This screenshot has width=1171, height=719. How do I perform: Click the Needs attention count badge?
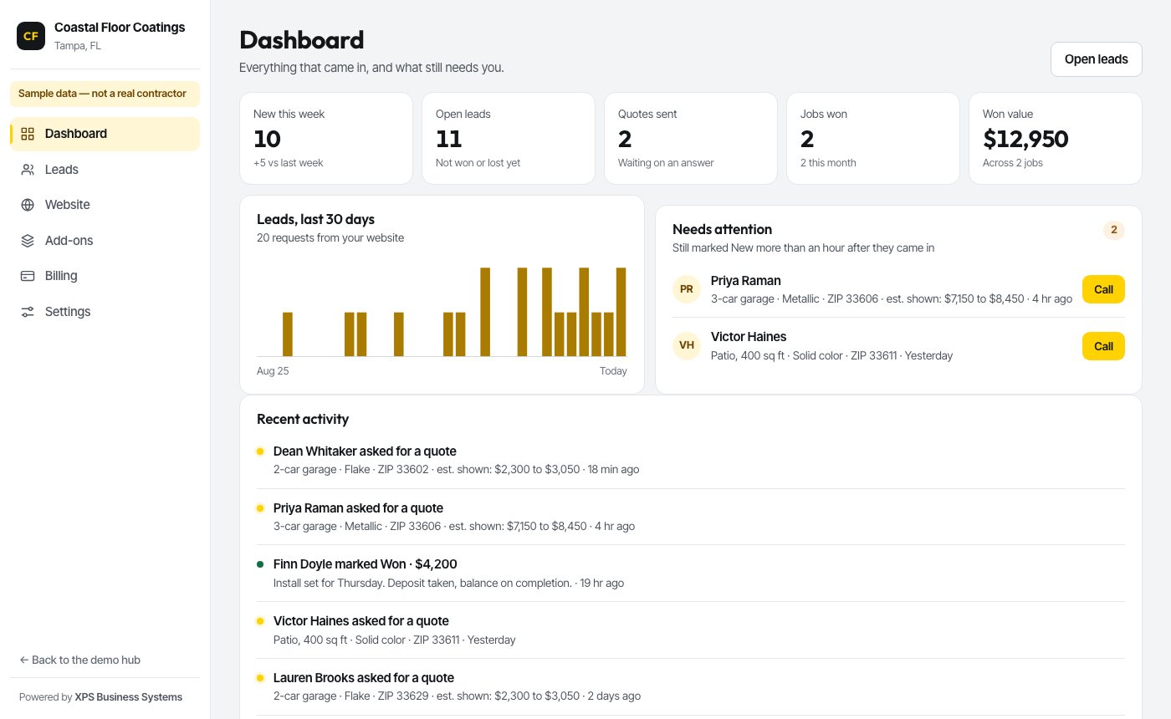(1113, 230)
